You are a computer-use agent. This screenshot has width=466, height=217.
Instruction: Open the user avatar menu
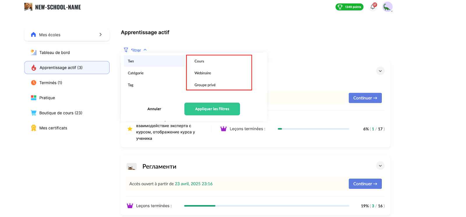387,7
